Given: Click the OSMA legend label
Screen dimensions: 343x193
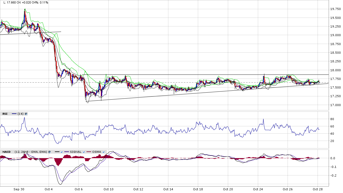Looking at the screenshot, I should click(97, 152).
